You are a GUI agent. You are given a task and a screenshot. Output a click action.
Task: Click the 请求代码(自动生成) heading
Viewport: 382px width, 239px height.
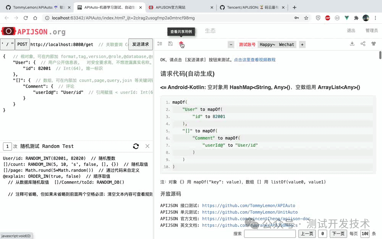pos(187,74)
